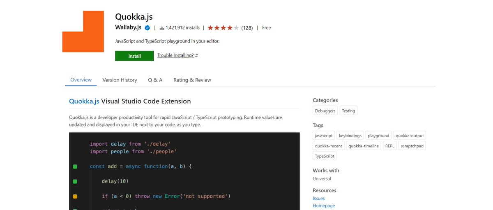Click the green marker beside delay(10) line
This screenshot has width=493, height=210.
(x=75, y=181)
